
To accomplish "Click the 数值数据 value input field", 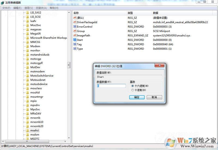I will click(111, 86).
